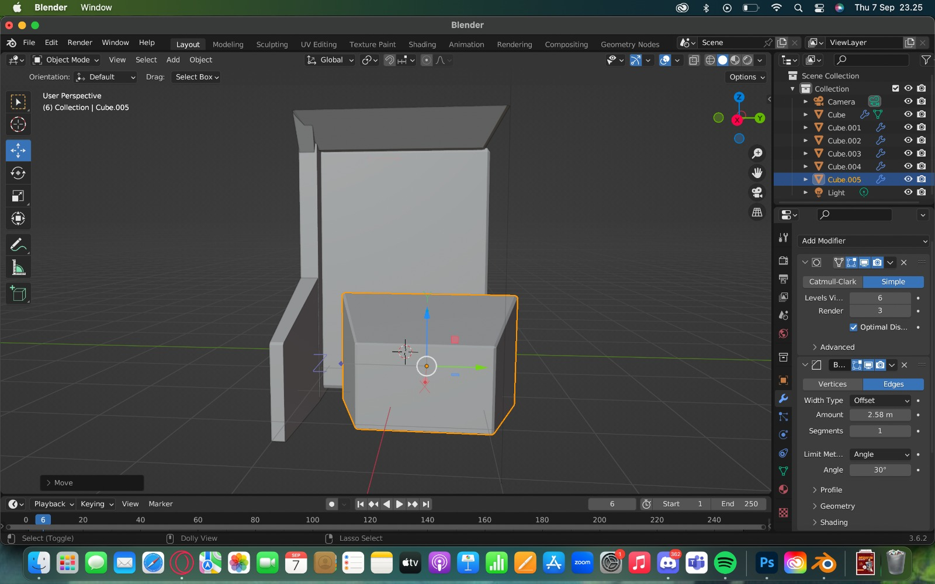
Task: Toggle X-ray display
Action: pos(694,60)
